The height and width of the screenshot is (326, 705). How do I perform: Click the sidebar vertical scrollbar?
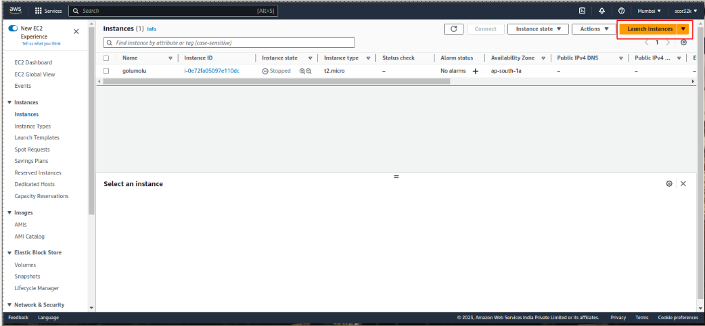tap(92, 121)
